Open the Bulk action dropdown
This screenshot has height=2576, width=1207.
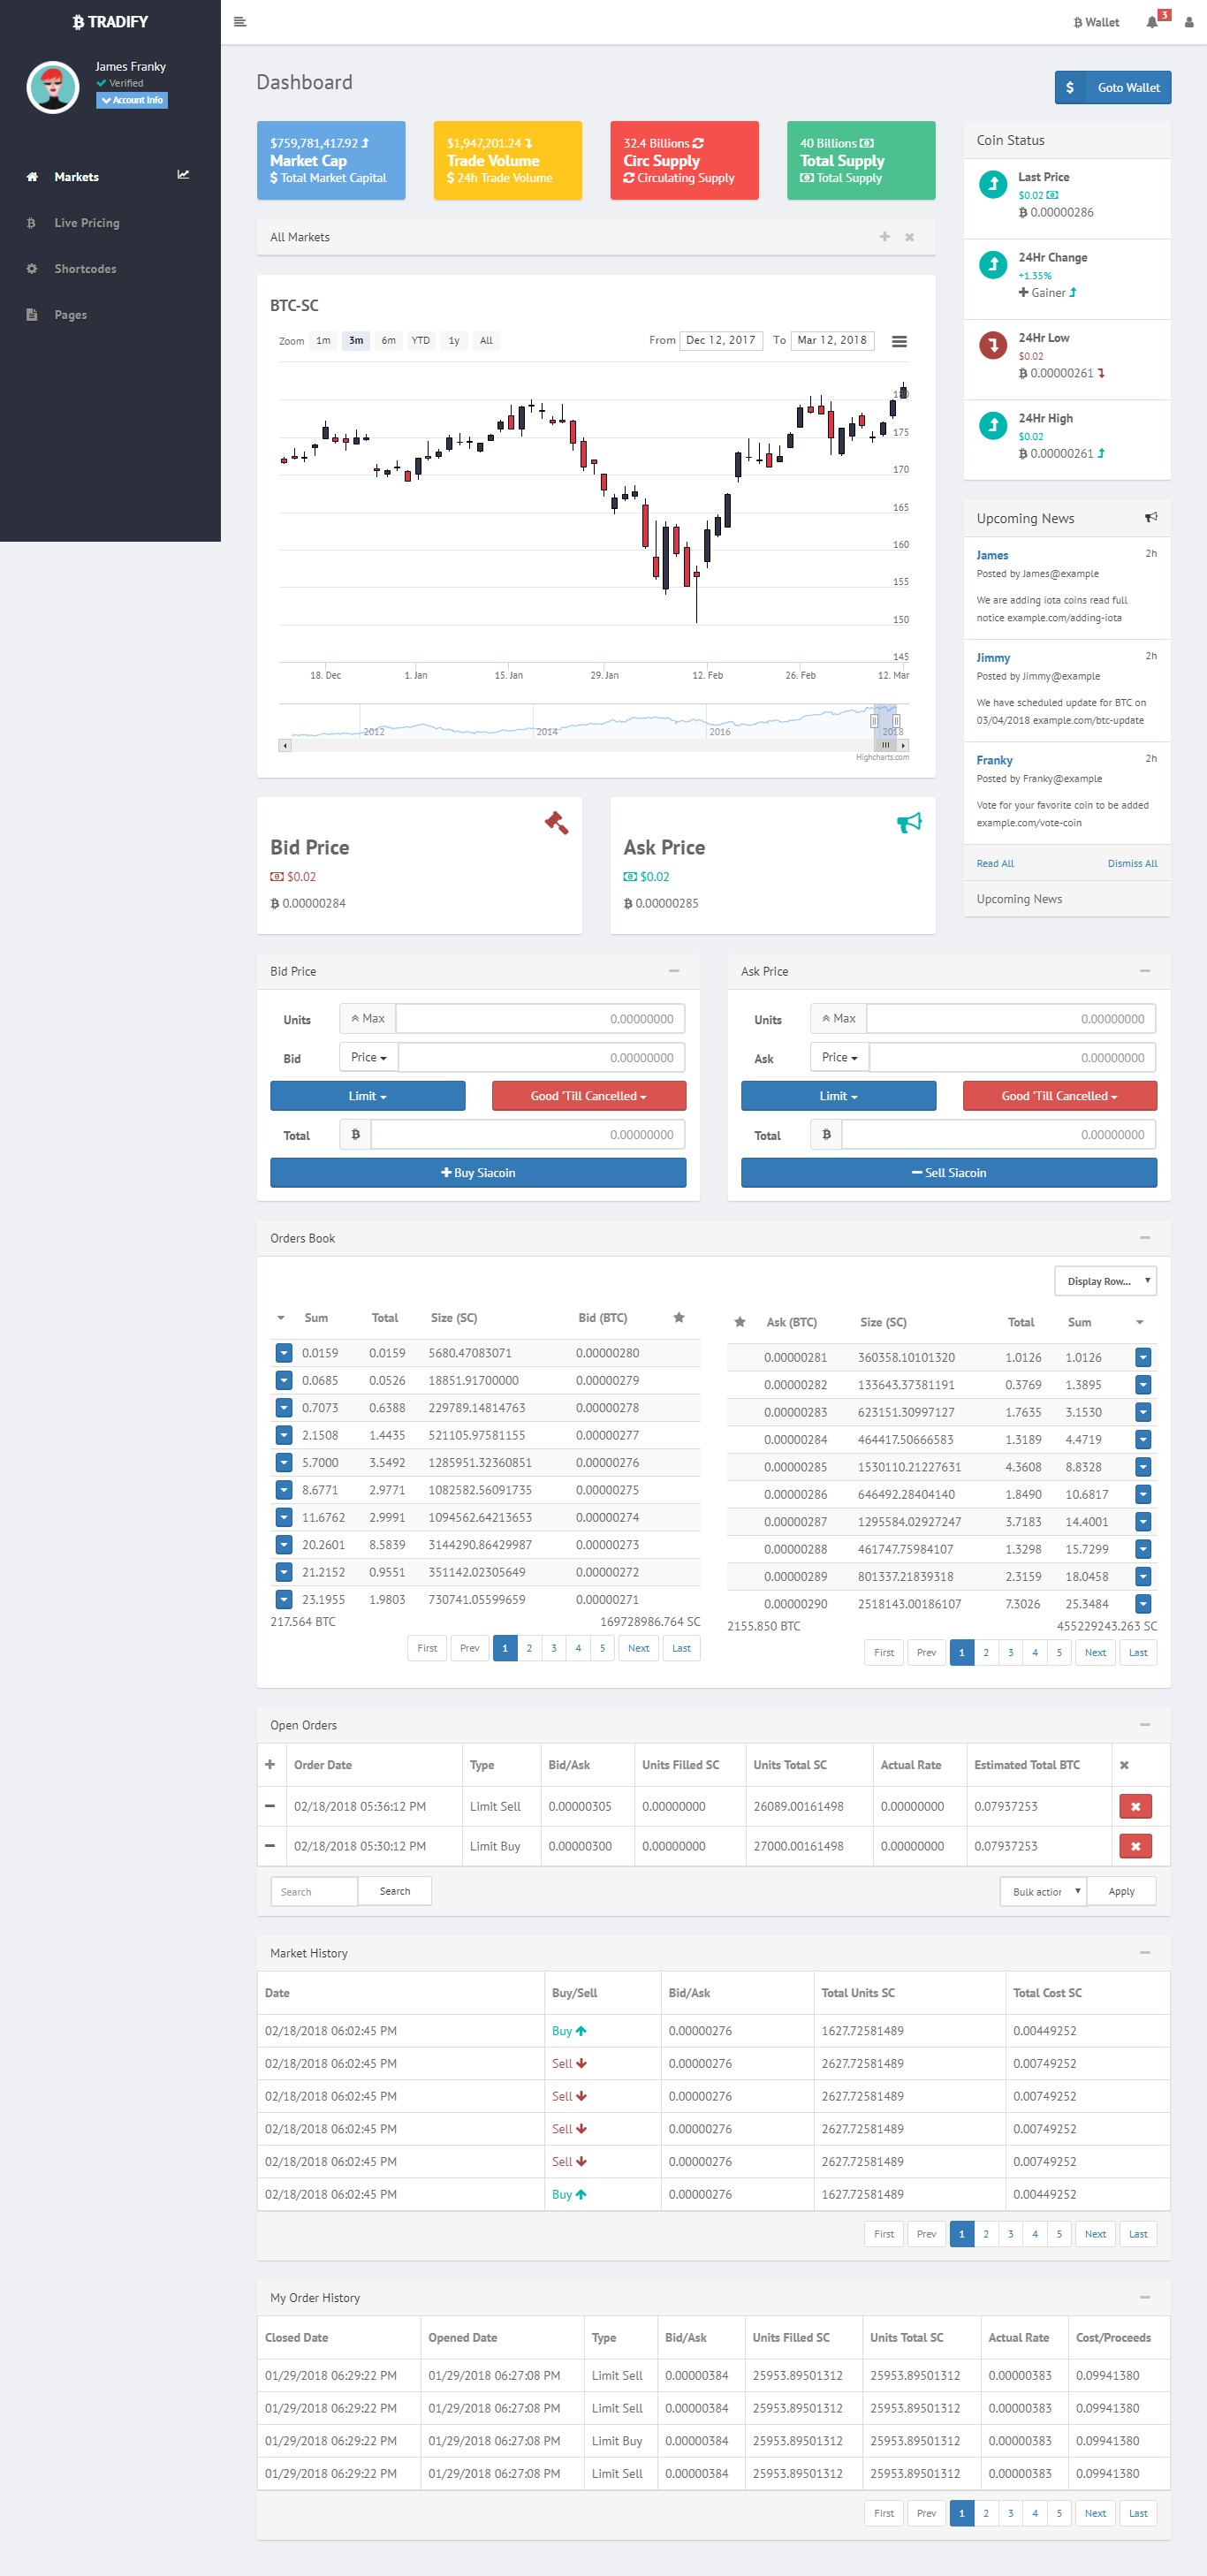[x=1042, y=1891]
